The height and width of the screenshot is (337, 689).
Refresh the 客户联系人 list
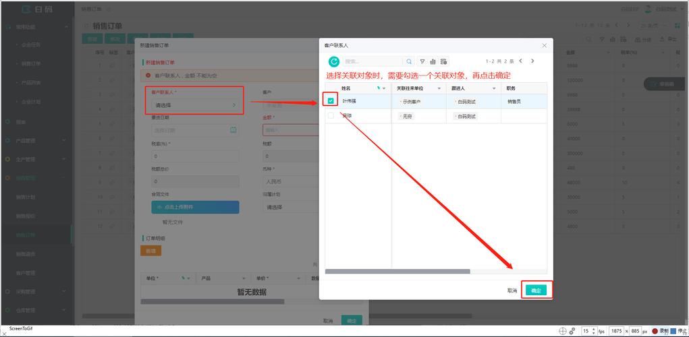[334, 61]
